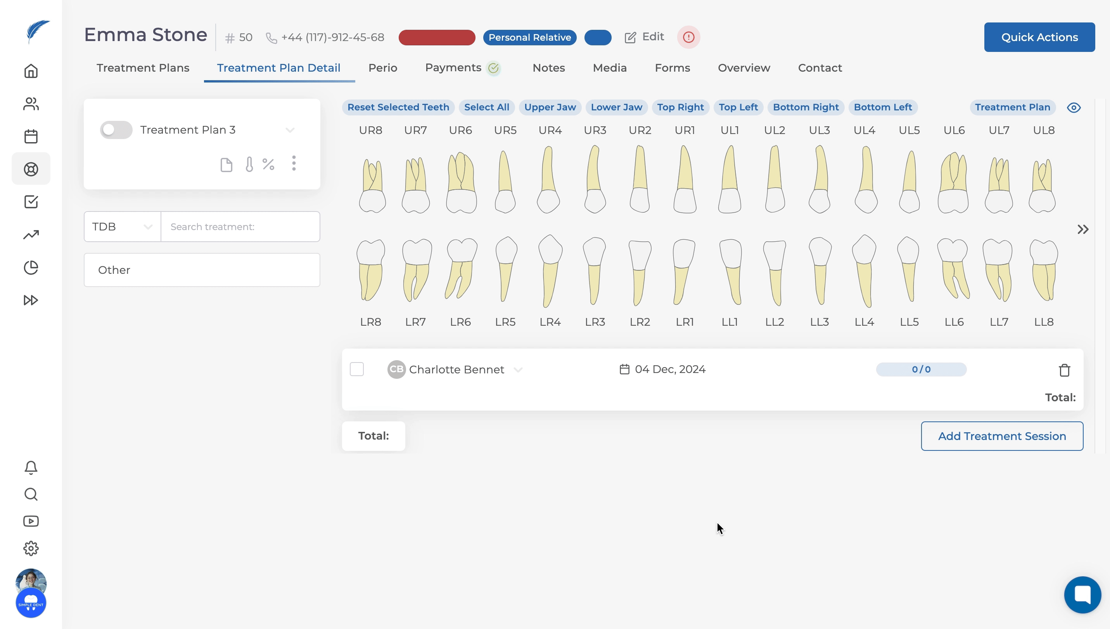Image resolution: width=1110 pixels, height=629 pixels.
Task: Click the lifebuoy treatment icon in sidebar
Action: [x=31, y=169]
